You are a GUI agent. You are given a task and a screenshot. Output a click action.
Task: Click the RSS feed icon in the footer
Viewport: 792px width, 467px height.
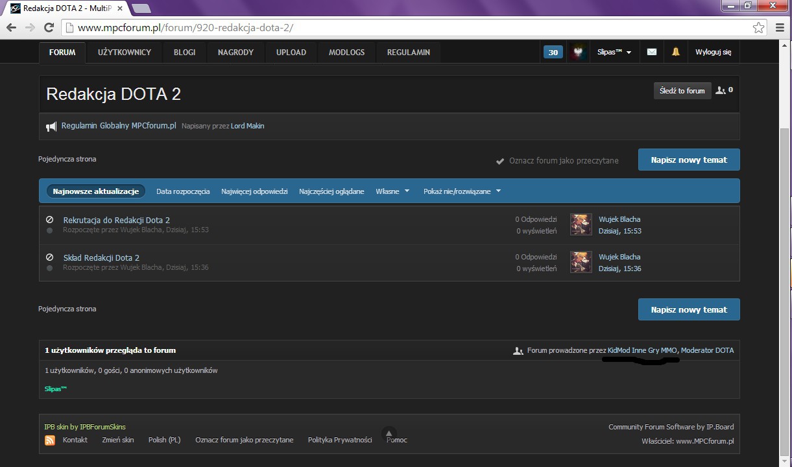pyautogui.click(x=50, y=440)
